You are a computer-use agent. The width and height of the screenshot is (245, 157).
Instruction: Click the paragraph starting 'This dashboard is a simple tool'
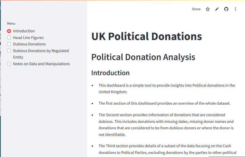point(166,89)
